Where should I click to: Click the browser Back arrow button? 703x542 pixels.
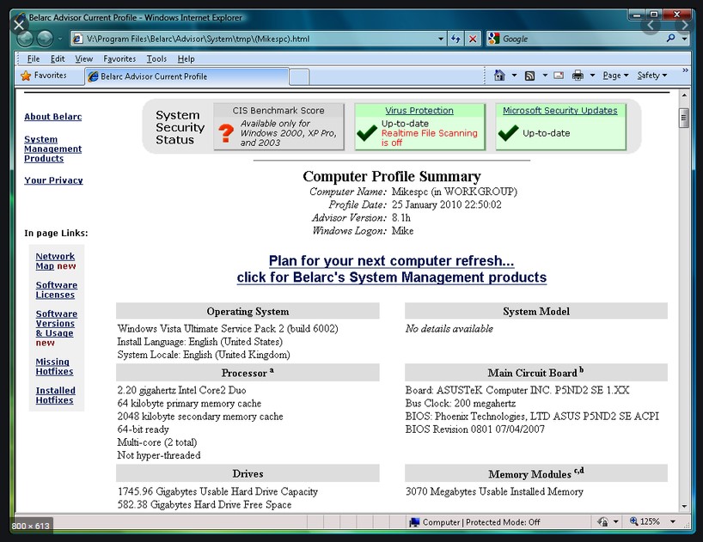[x=26, y=39]
